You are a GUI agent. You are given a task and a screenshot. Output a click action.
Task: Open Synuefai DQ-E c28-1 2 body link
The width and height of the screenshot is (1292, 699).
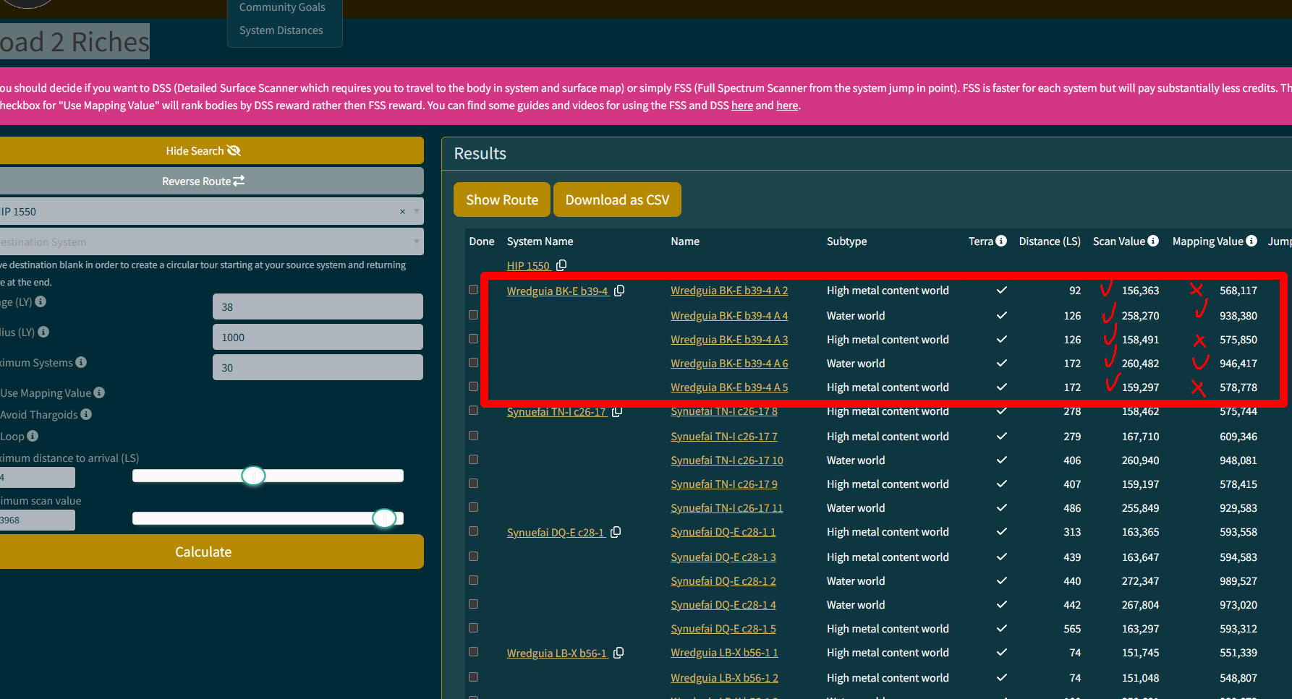coord(723,581)
